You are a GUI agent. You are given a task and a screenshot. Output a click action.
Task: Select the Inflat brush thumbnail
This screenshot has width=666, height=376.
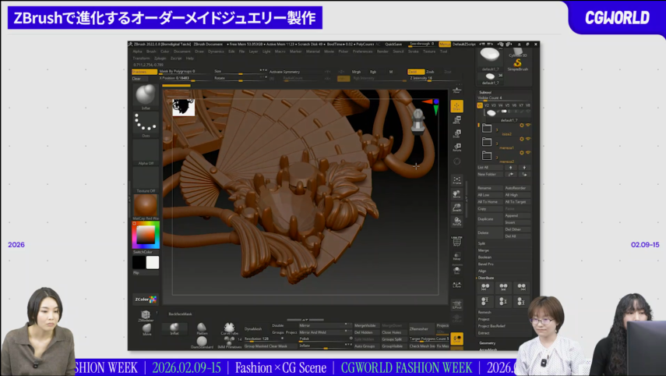145,96
